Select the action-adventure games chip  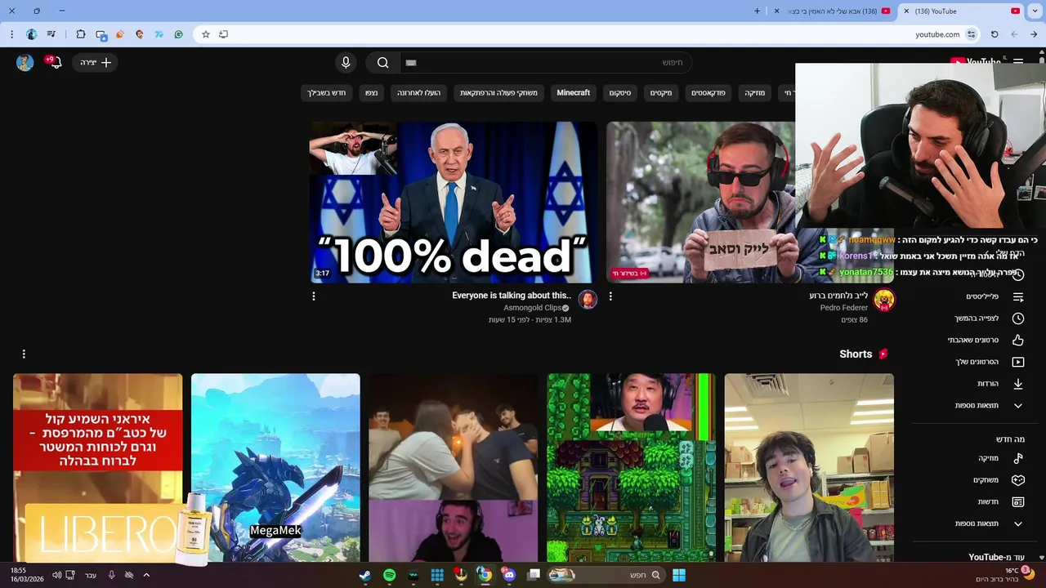coord(498,93)
